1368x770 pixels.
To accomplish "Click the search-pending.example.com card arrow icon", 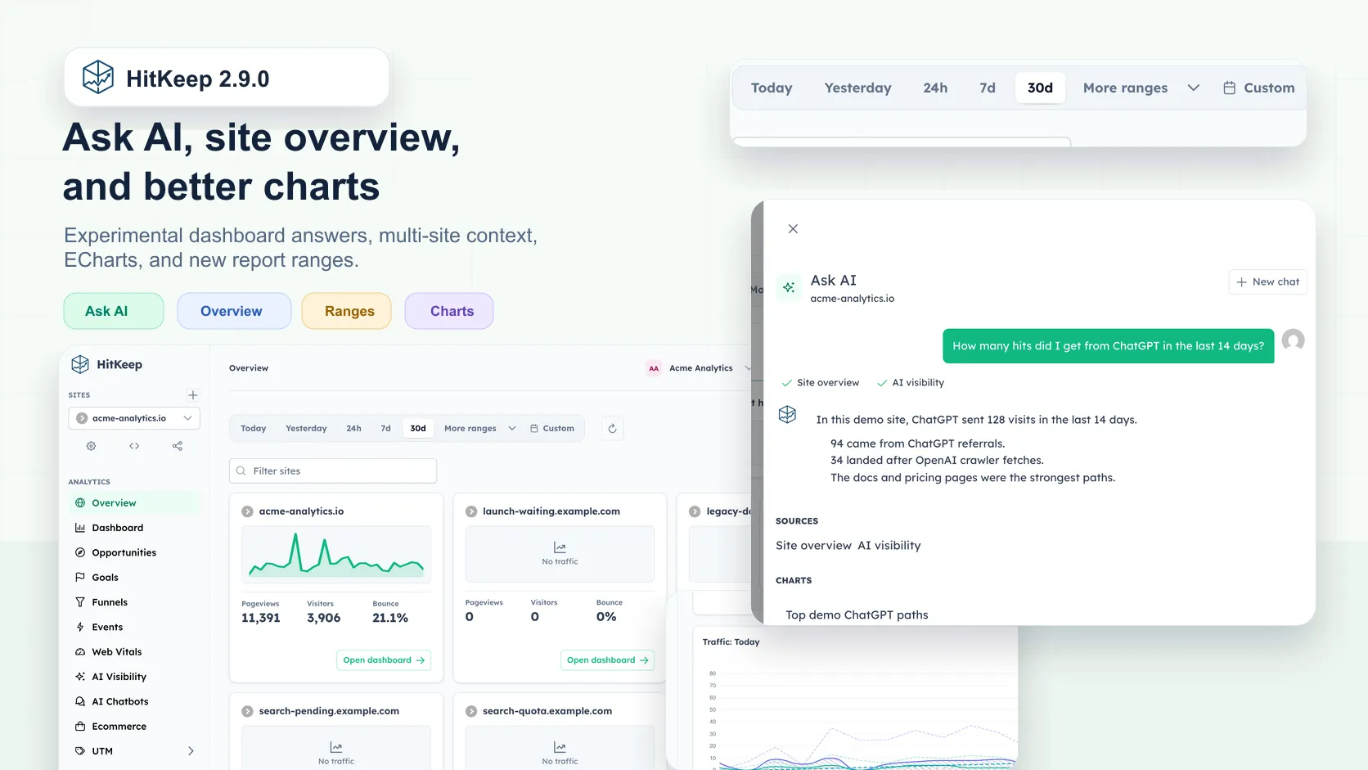I will pyautogui.click(x=247, y=712).
